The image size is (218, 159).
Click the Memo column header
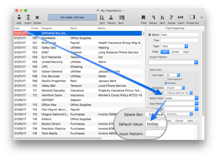tap(120, 28)
